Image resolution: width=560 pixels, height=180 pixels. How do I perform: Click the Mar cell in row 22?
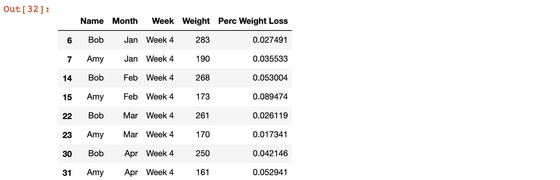(x=131, y=116)
